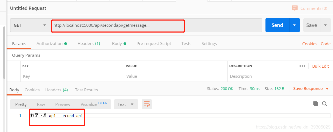Select the Preview response view
This screenshot has height=132, width=333.
point(63,104)
